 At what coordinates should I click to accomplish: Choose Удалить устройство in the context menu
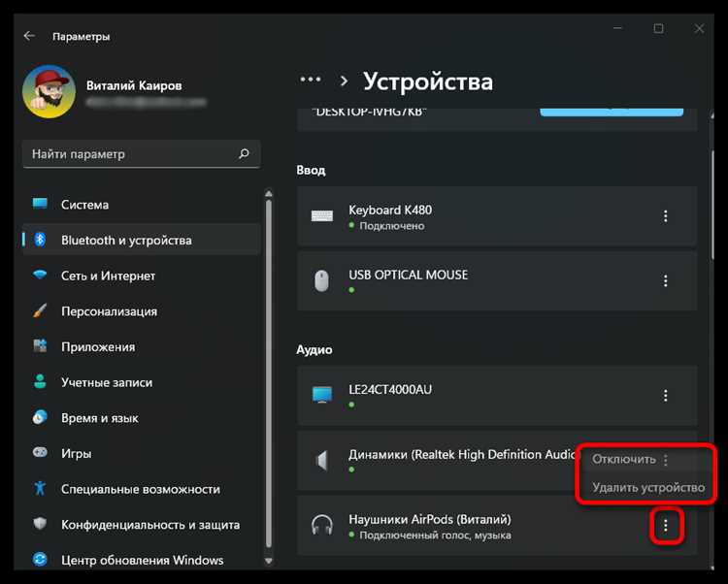tap(648, 488)
